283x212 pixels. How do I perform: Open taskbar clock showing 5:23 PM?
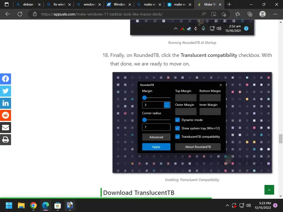point(263,205)
